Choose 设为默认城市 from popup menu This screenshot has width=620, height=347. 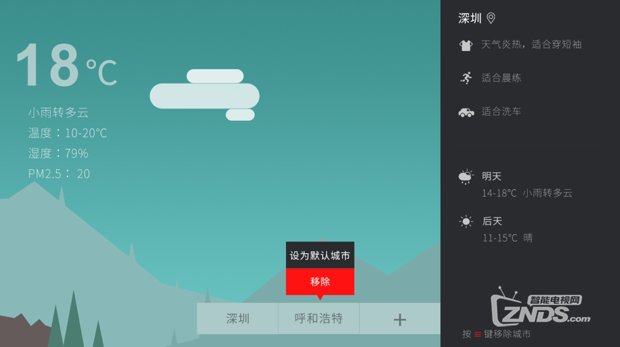[320, 255]
